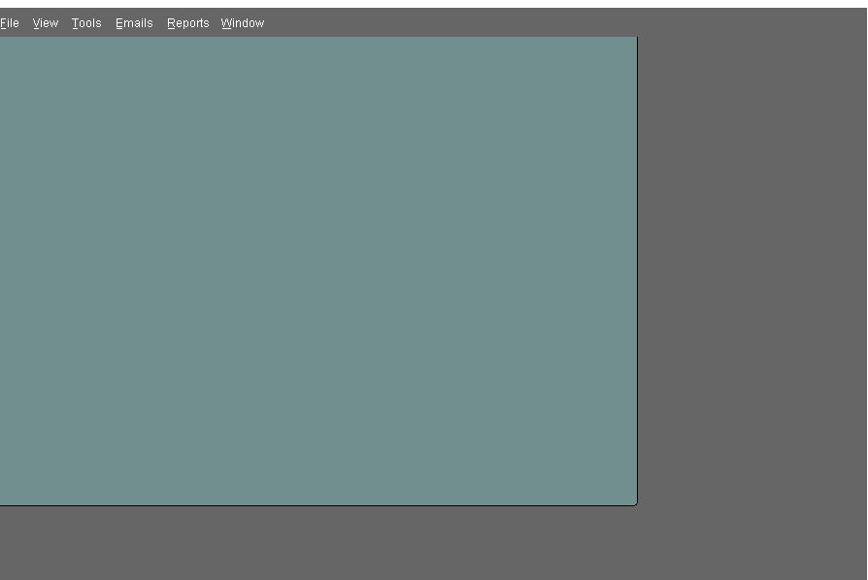Click inside the teal panel
Screen dimensions: 868x580
318,272
